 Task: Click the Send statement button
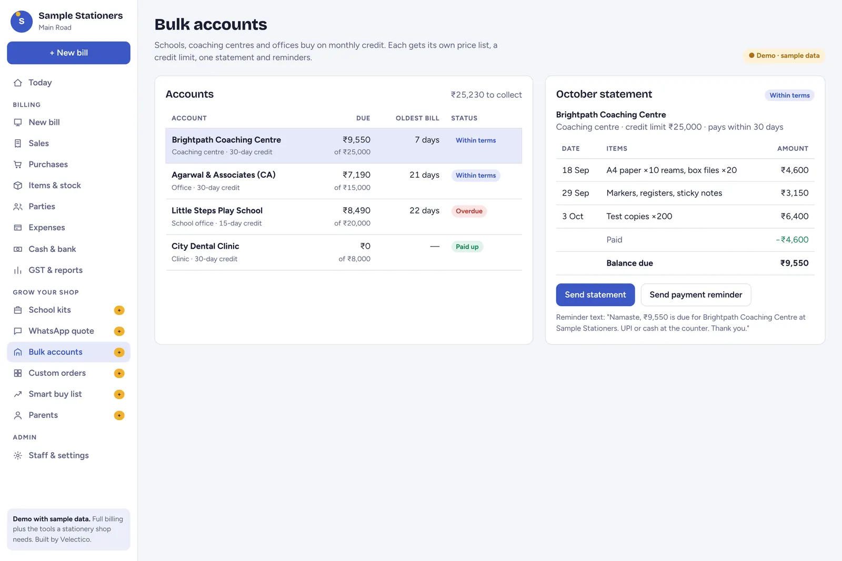[595, 294]
